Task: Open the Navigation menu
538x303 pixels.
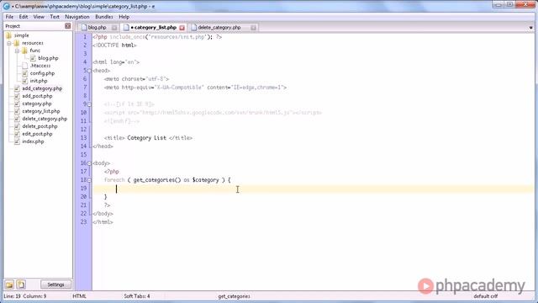Action: pyautogui.click(x=77, y=17)
